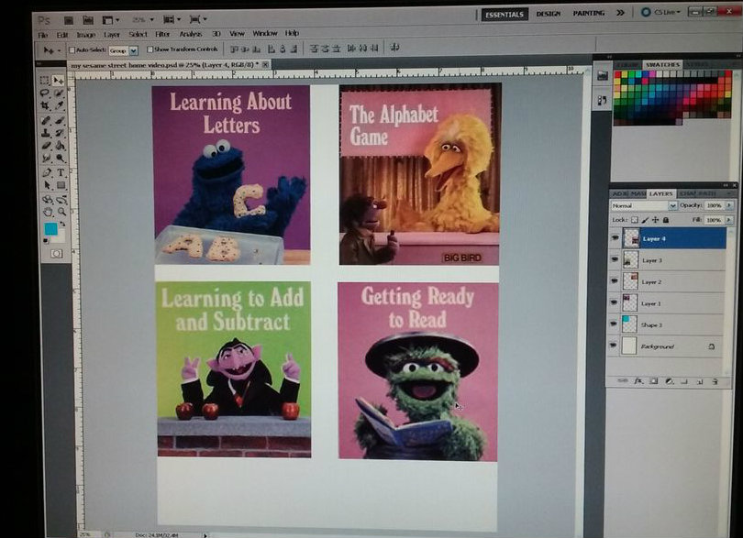Switch to the Design workspace

[549, 14]
